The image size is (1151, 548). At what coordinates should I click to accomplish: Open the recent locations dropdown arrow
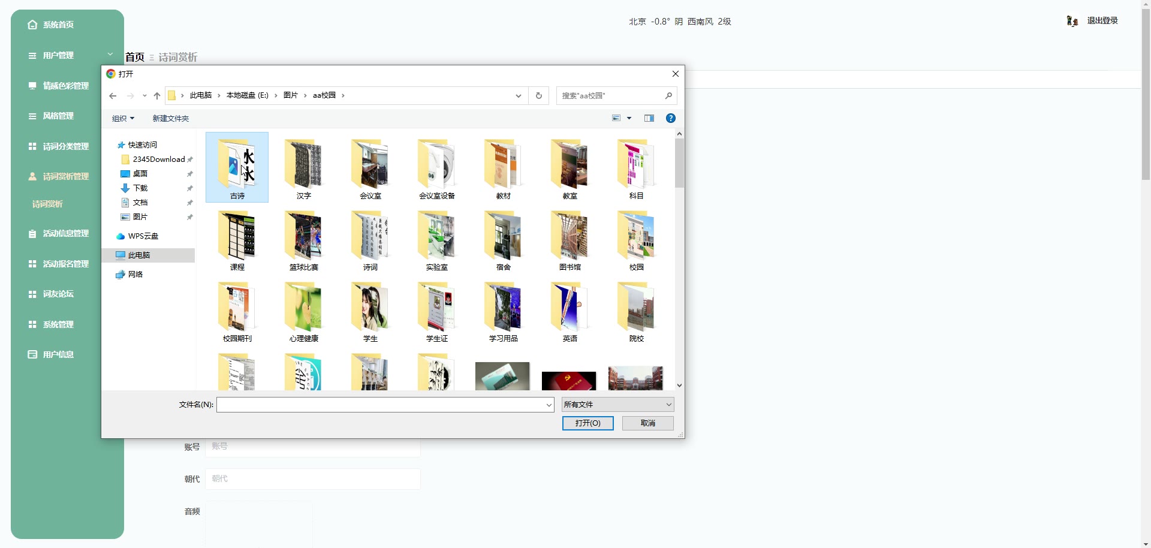tap(144, 96)
